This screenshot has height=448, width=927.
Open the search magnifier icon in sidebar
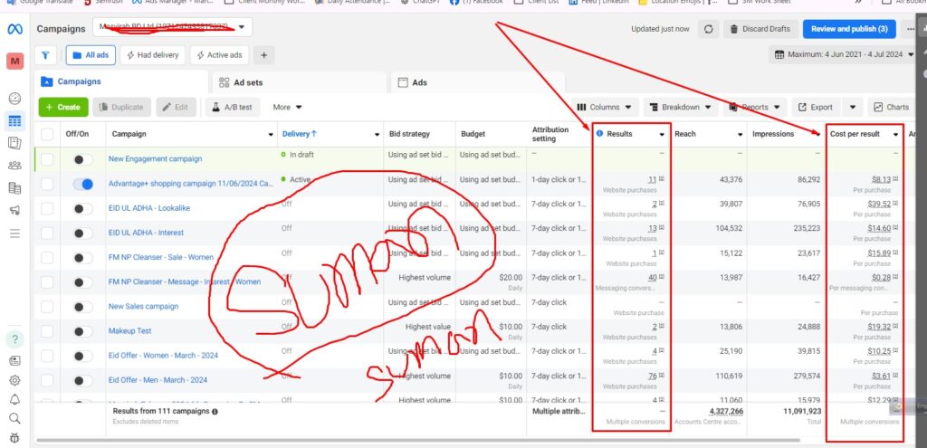[x=14, y=418]
